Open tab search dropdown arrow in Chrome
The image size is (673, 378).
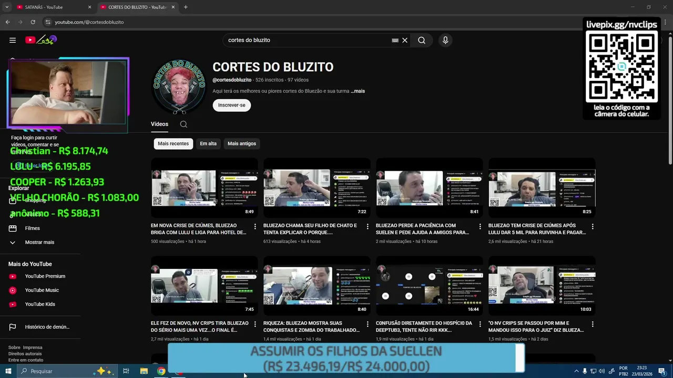7,7
